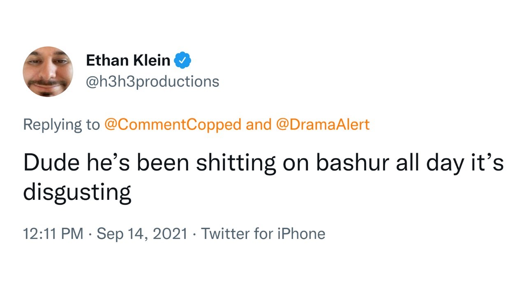Click the "Twitter for" source label
Screen dimensions: 526x296
coord(237,234)
